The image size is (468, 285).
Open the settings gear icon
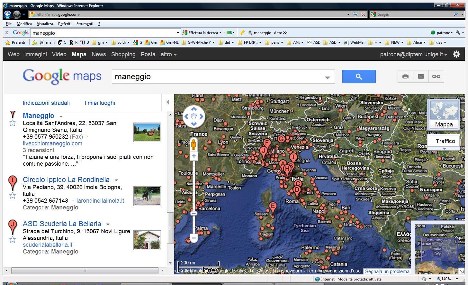(456, 54)
